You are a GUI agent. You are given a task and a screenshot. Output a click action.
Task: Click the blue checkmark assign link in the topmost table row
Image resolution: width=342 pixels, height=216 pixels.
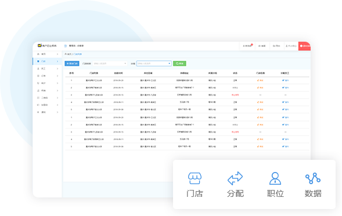point(285,80)
